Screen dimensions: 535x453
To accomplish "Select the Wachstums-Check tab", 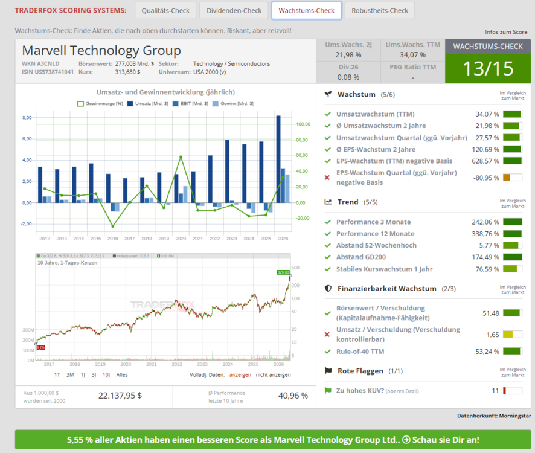I will click(x=306, y=11).
